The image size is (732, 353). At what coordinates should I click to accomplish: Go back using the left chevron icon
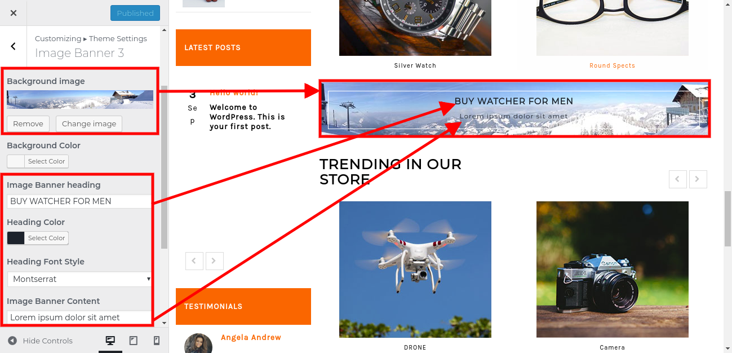[x=14, y=46]
